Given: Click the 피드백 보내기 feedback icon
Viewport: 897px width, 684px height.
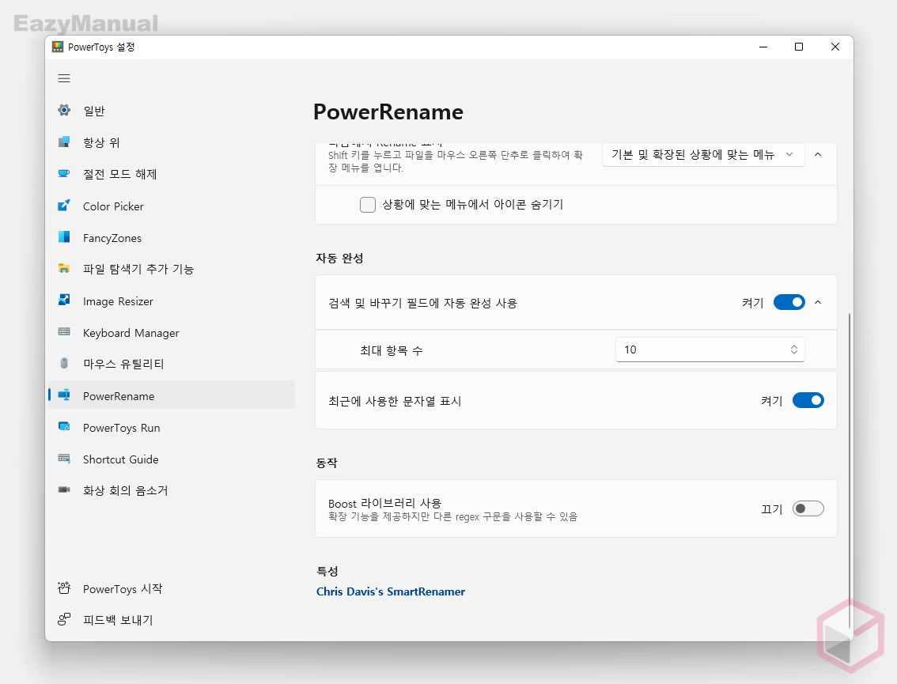Looking at the screenshot, I should point(64,619).
